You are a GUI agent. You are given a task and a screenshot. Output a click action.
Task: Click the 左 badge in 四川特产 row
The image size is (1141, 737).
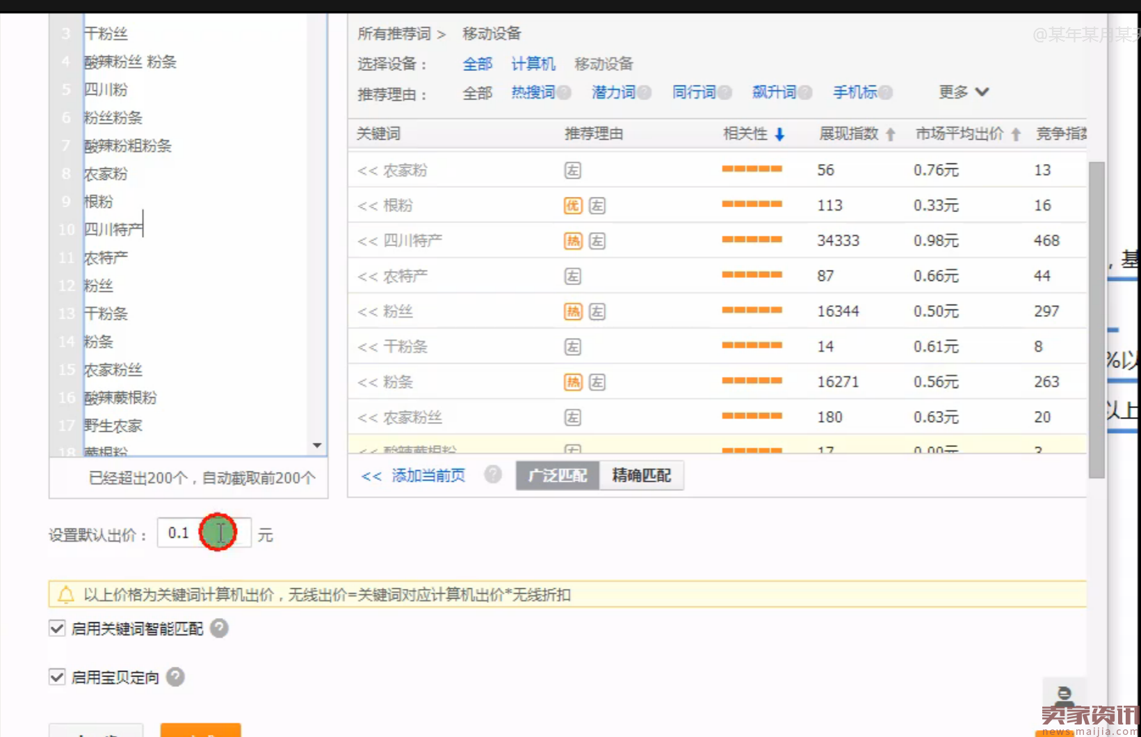pos(597,241)
